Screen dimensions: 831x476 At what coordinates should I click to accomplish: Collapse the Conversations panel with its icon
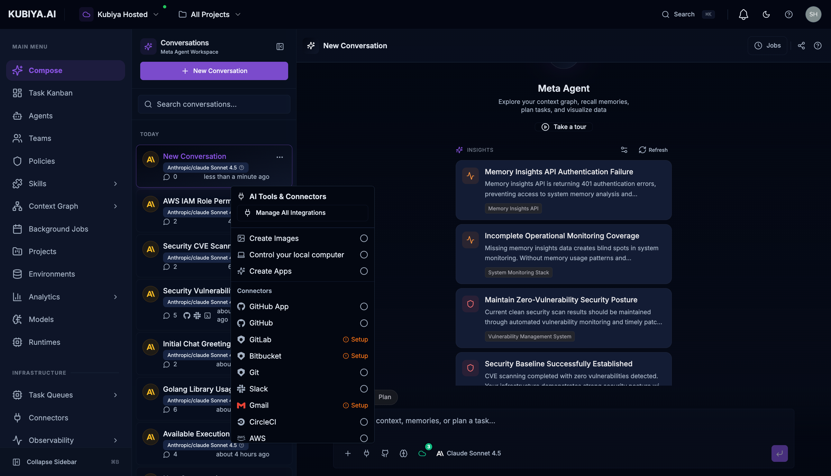pos(280,46)
